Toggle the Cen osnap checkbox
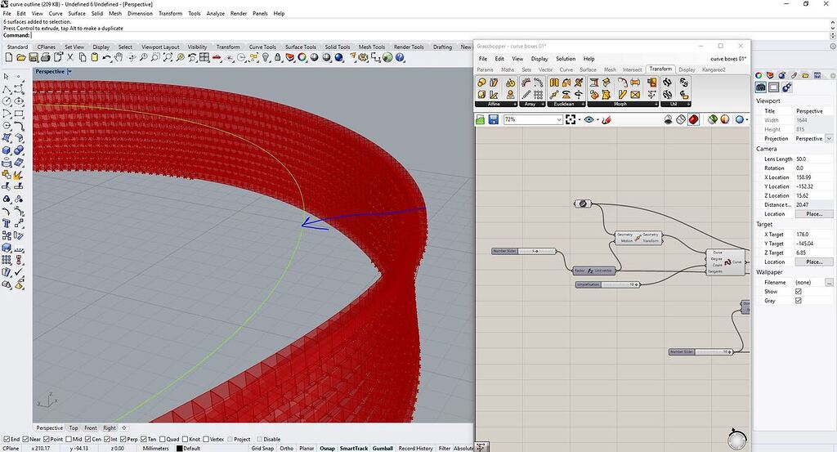The width and height of the screenshot is (837, 452). (88, 439)
